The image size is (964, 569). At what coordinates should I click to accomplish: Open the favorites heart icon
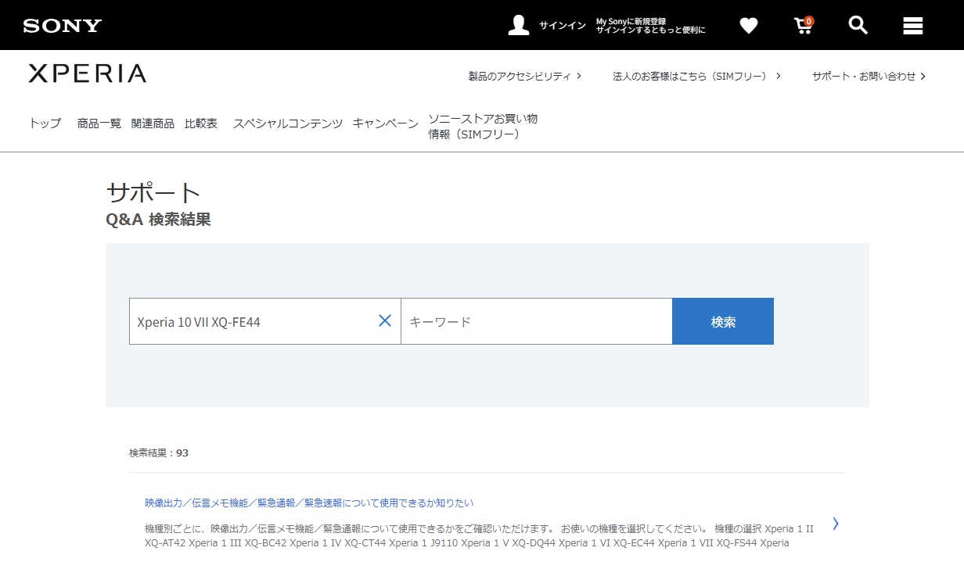749,26
